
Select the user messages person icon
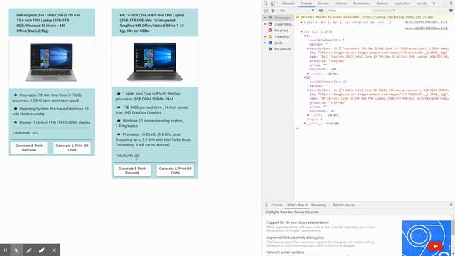(x=270, y=24)
